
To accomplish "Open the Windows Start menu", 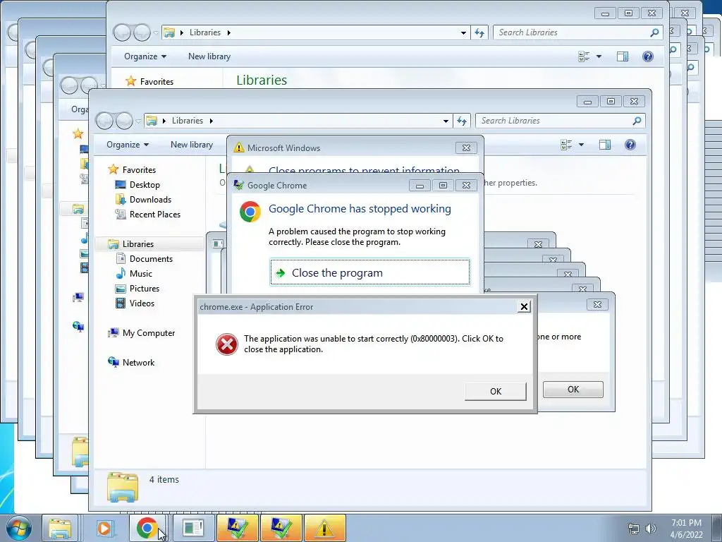I will pos(18,528).
